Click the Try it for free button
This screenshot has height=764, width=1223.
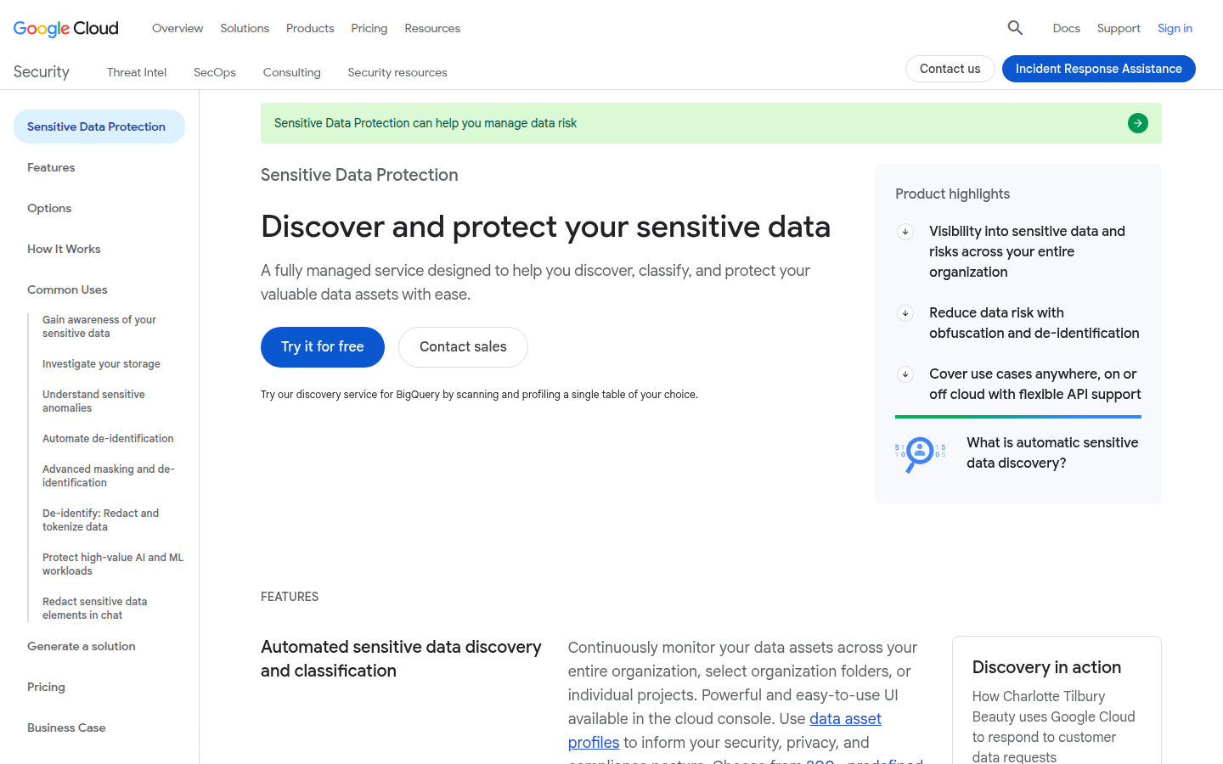[x=323, y=347]
